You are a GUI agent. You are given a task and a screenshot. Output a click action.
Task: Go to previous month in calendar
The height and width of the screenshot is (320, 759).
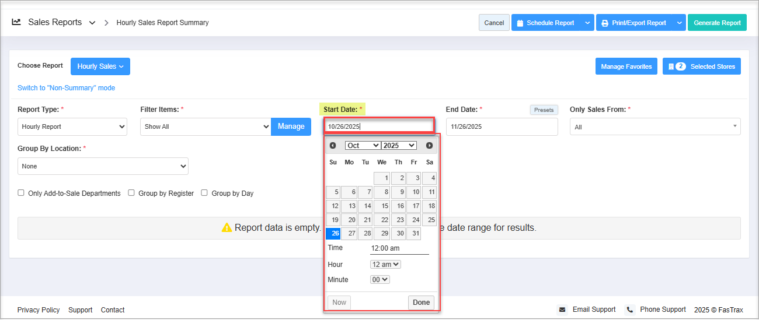click(x=333, y=146)
